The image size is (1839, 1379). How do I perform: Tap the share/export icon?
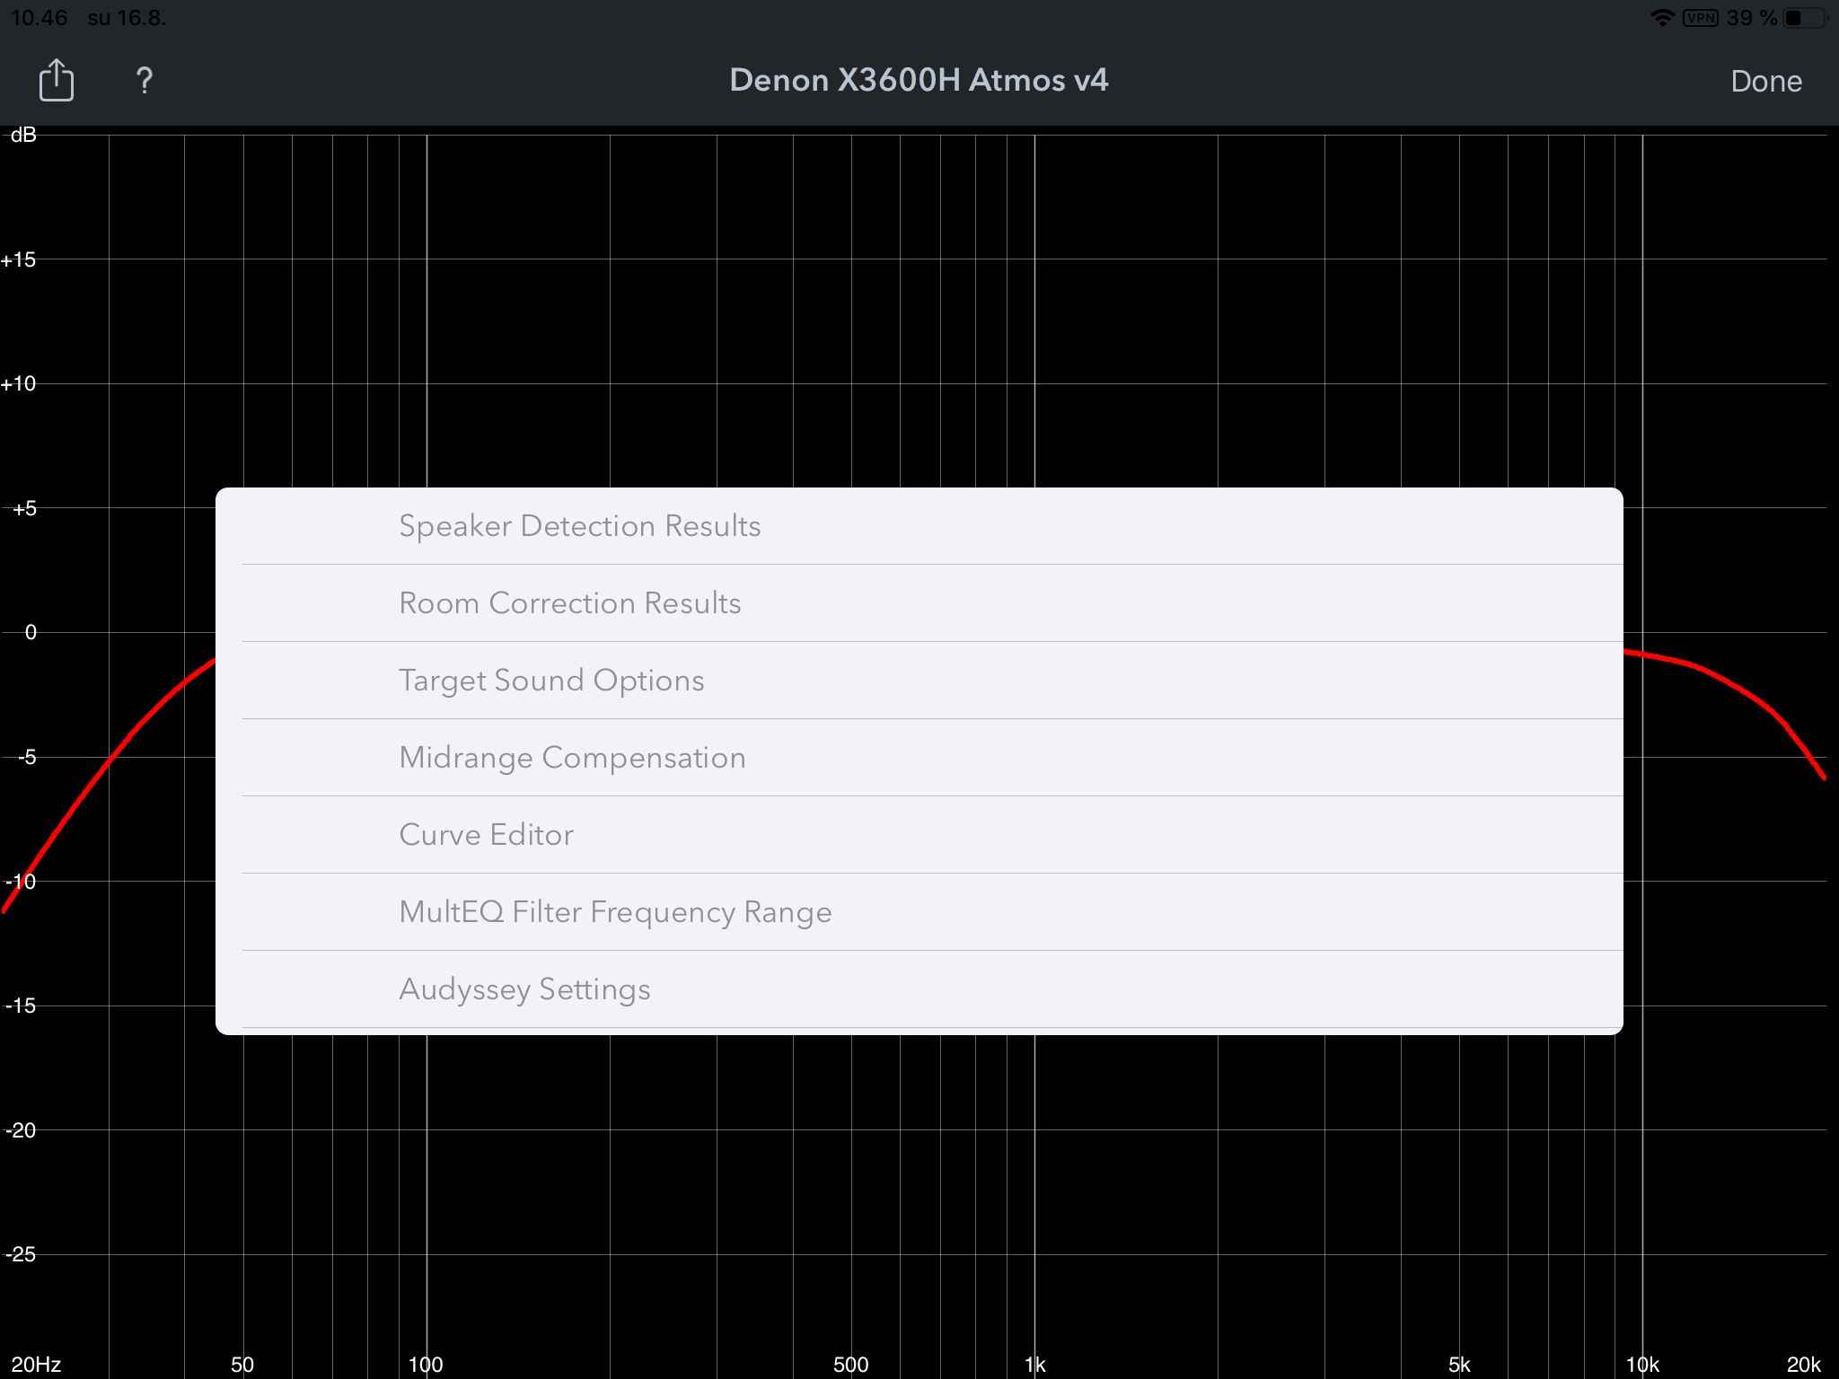(x=57, y=80)
